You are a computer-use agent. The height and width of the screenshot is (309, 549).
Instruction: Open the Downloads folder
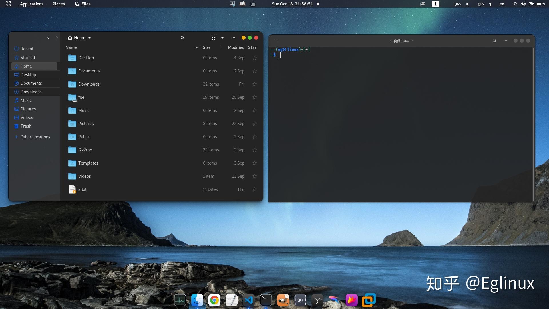(89, 84)
